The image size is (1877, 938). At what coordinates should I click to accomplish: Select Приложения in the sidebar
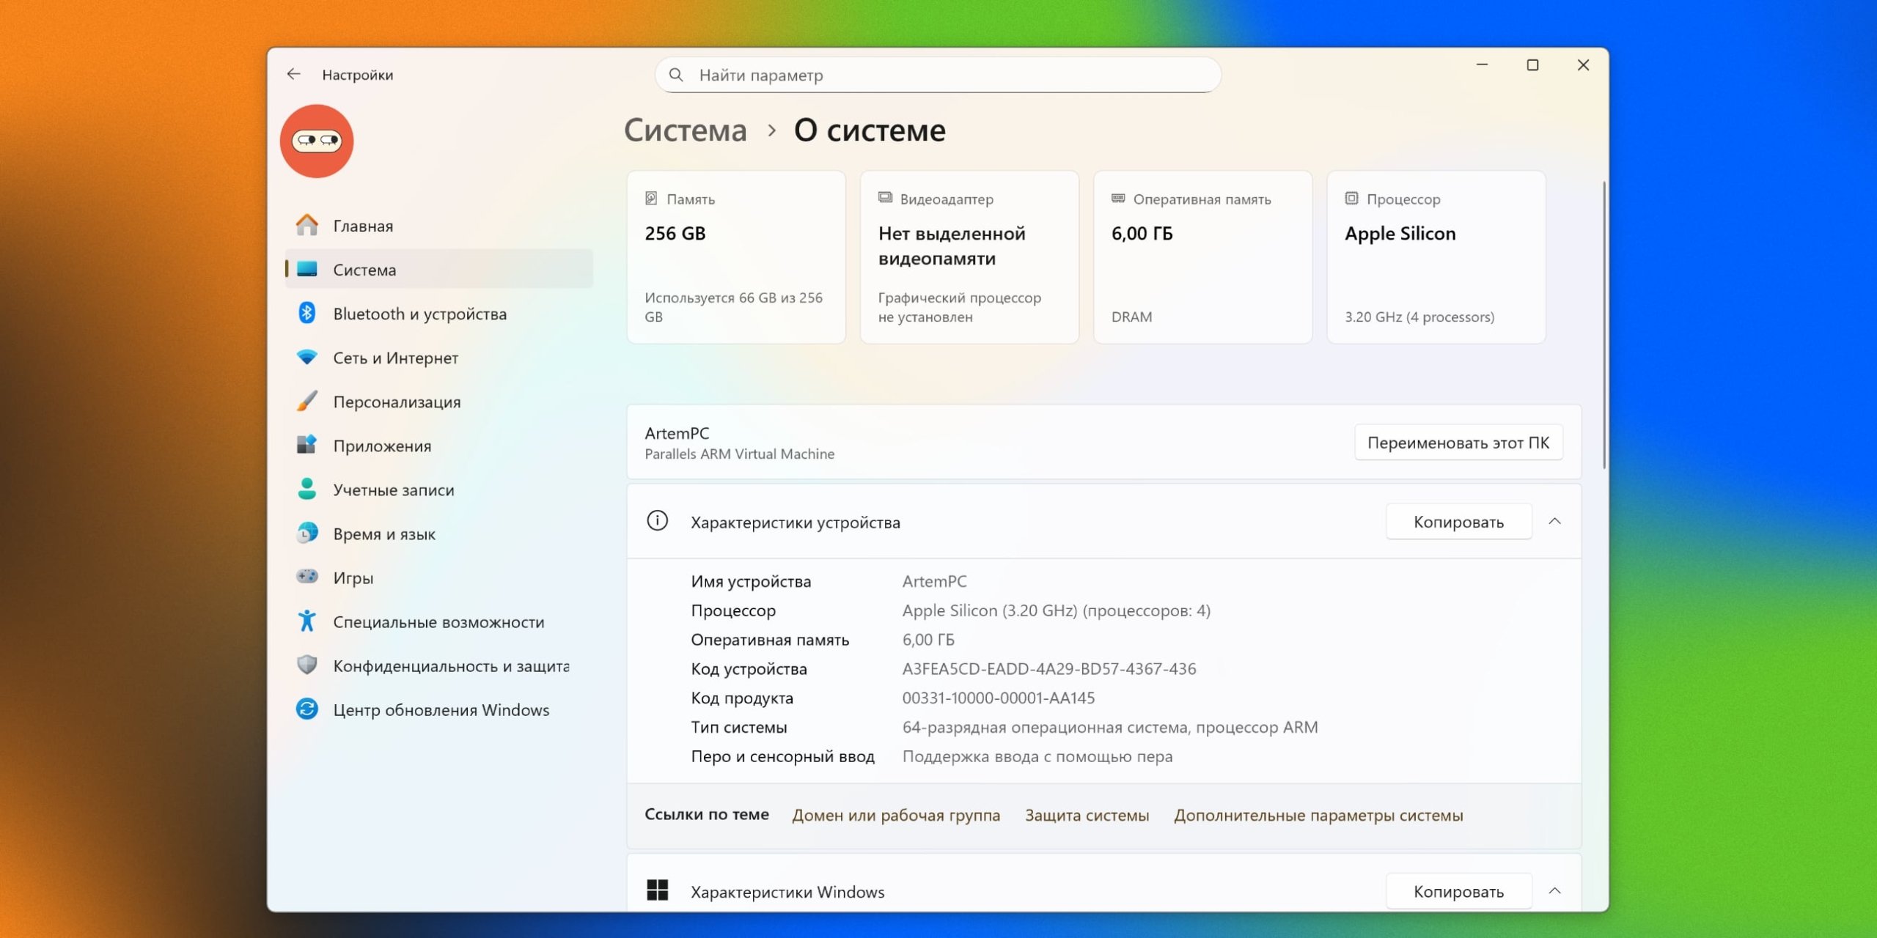pyautogui.click(x=382, y=446)
